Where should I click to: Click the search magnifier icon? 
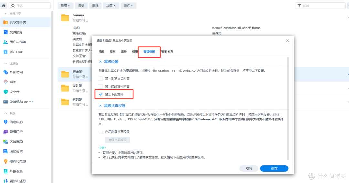[13, 5]
